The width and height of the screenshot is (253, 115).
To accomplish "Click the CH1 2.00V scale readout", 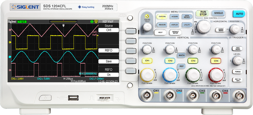I will coord(18,79).
